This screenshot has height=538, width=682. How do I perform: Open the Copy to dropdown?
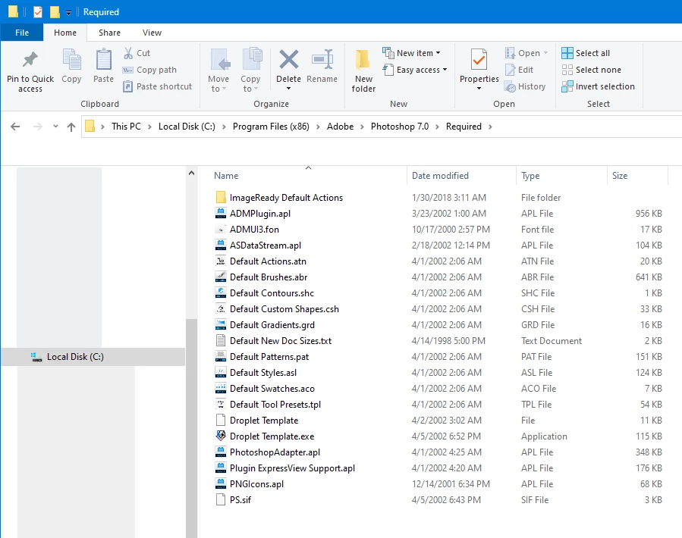tap(250, 70)
